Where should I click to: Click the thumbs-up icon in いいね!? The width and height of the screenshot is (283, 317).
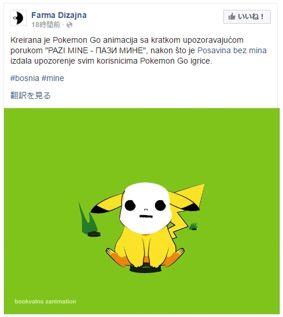[232, 17]
